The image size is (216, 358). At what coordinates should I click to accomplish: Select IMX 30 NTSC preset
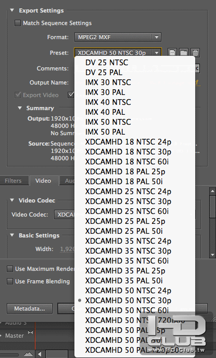135,82
